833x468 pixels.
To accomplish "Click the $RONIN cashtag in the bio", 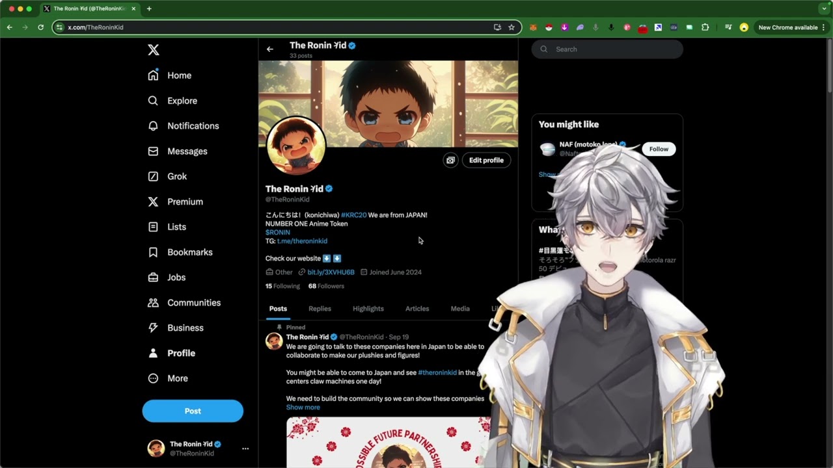I will (278, 232).
